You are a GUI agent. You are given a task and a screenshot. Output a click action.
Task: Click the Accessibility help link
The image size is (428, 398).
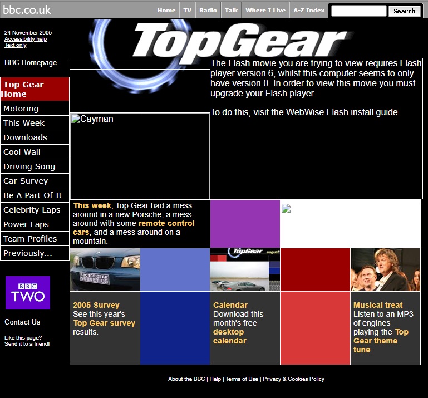pyautogui.click(x=26, y=39)
